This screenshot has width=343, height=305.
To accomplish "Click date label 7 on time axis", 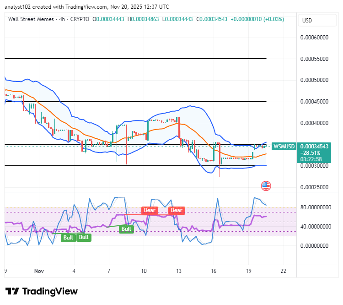I will [109, 271].
